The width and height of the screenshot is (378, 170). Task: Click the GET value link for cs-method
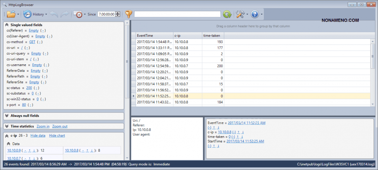pyautogui.click(x=32, y=42)
